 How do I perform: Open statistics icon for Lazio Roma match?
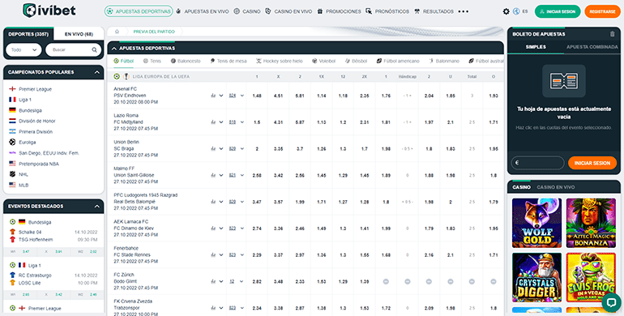pyautogui.click(x=213, y=122)
